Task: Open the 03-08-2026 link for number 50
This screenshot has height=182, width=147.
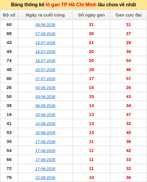Action: [45, 97]
